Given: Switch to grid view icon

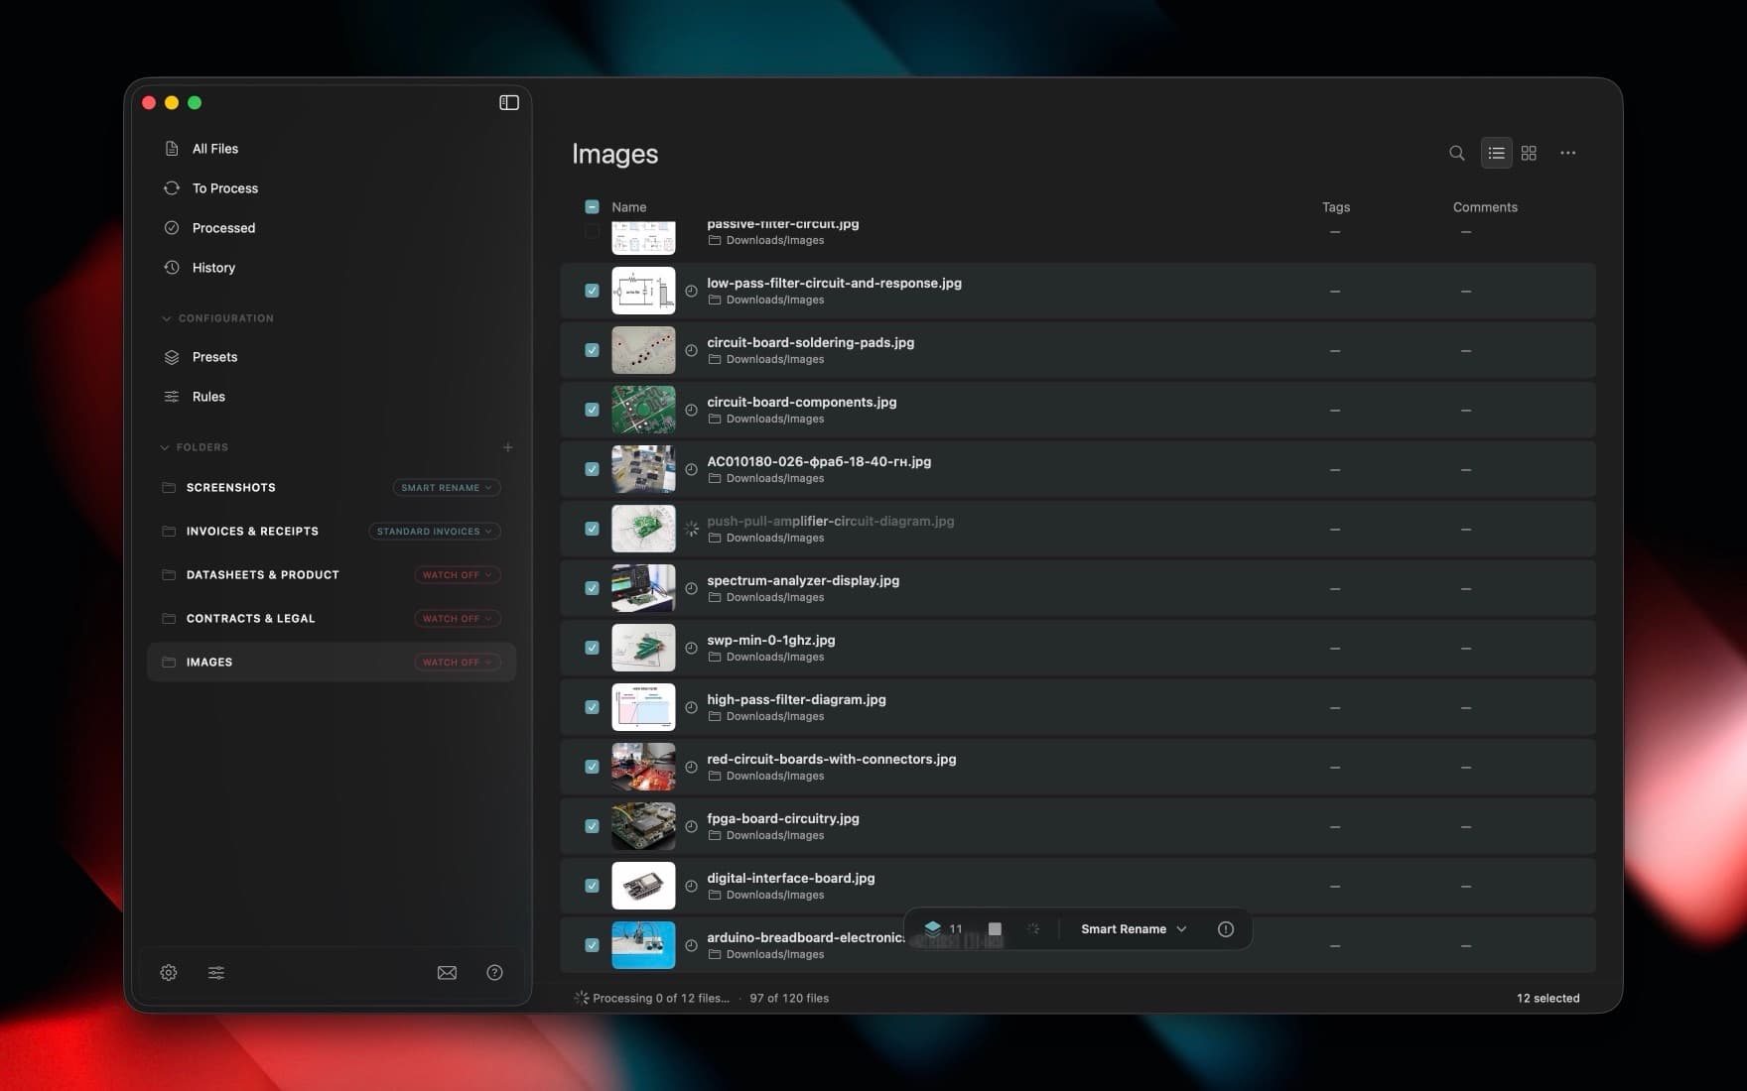Looking at the screenshot, I should (1529, 153).
